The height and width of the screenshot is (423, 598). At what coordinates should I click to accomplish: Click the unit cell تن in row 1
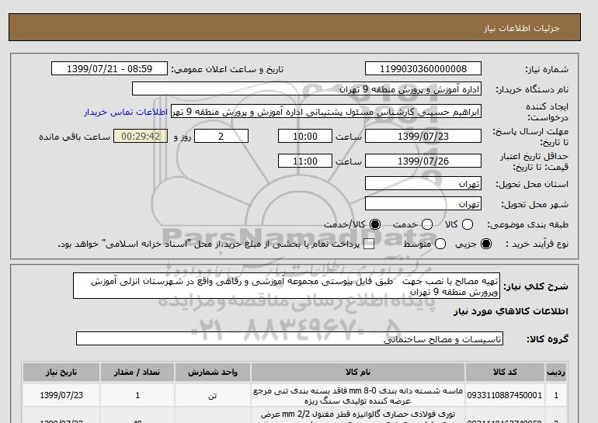click(213, 396)
